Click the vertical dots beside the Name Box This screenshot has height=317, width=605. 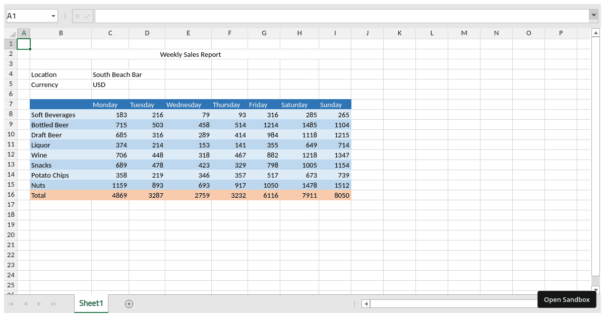[x=65, y=16]
